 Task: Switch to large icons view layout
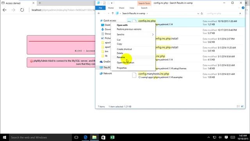pos(242,107)
